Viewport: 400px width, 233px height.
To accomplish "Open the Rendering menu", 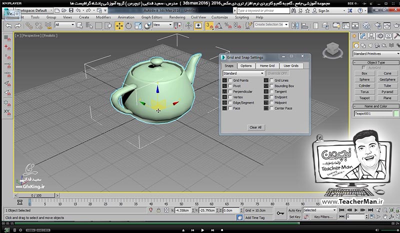I will coord(177,17).
